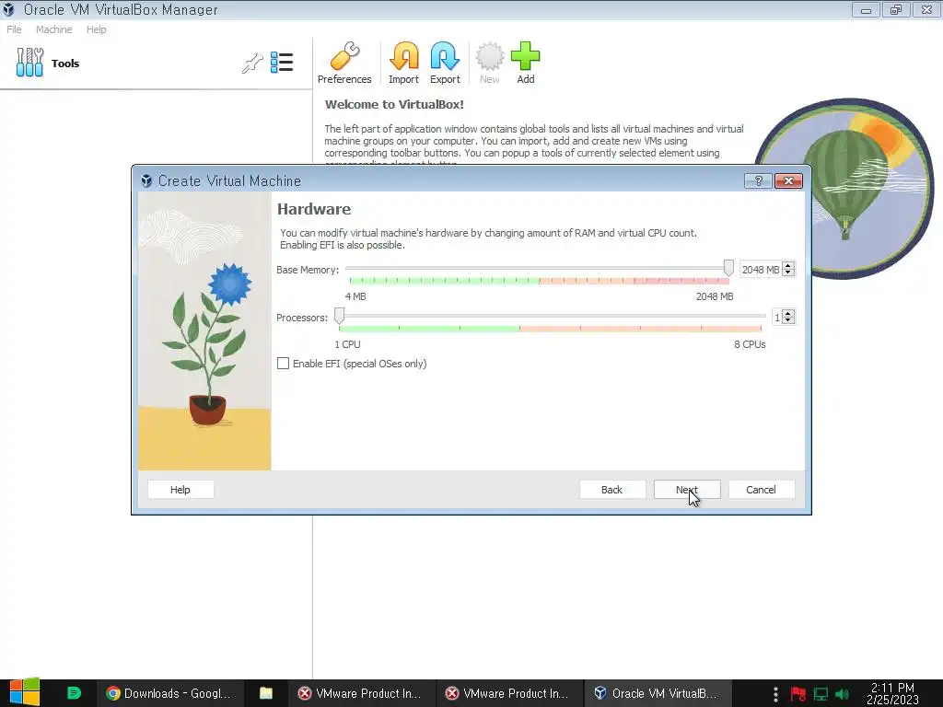Increase base memory with up spinner arrow

click(788, 266)
